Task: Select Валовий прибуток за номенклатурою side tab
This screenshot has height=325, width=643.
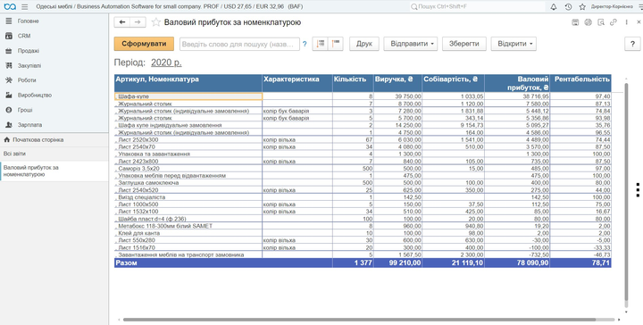Action: (x=54, y=171)
